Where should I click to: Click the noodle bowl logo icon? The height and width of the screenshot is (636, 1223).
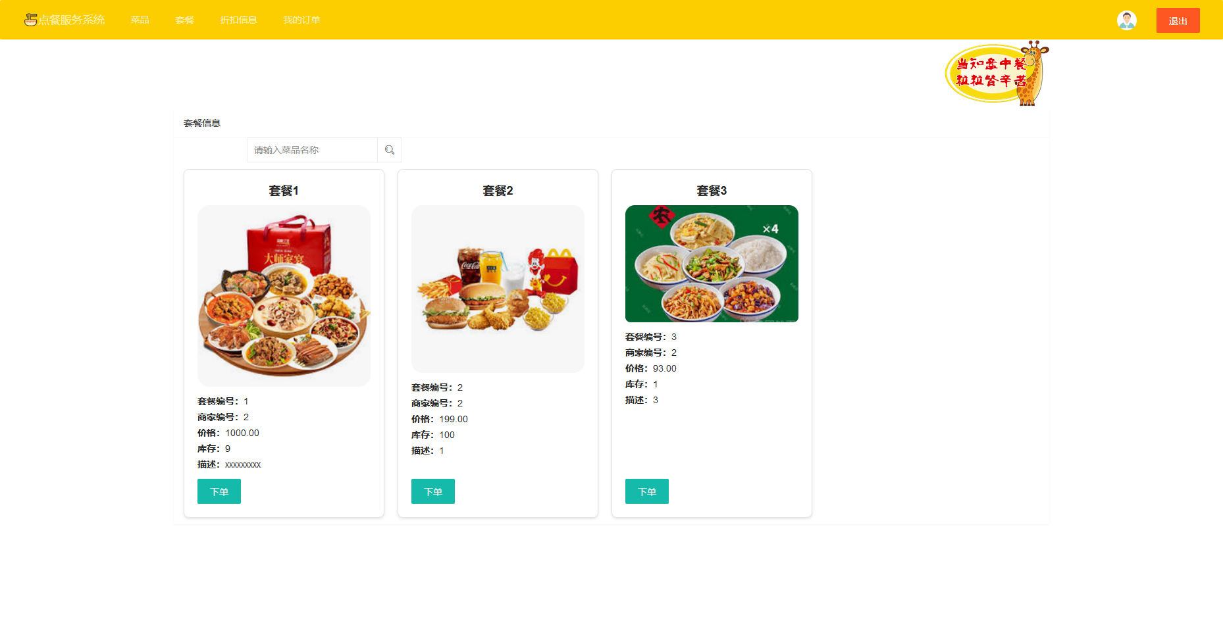pyautogui.click(x=30, y=20)
